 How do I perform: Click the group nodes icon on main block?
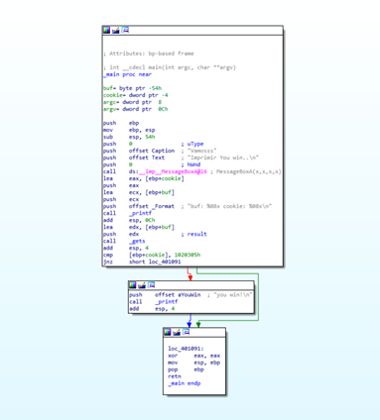coord(125,30)
